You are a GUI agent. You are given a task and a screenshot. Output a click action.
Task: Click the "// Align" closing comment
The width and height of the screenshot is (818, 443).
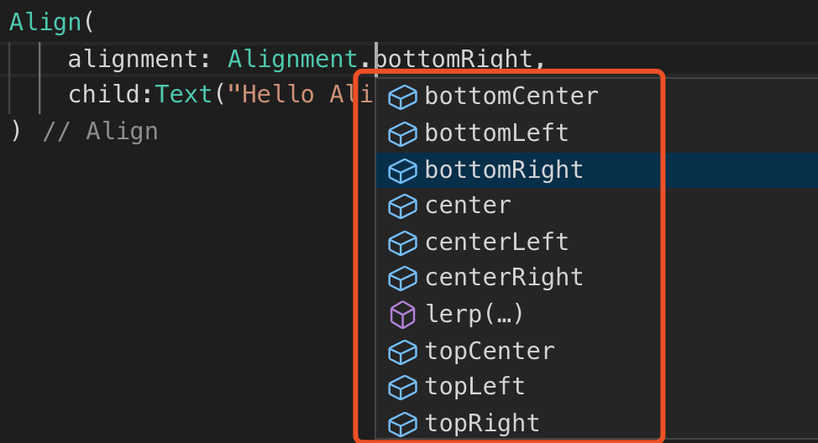pos(100,132)
